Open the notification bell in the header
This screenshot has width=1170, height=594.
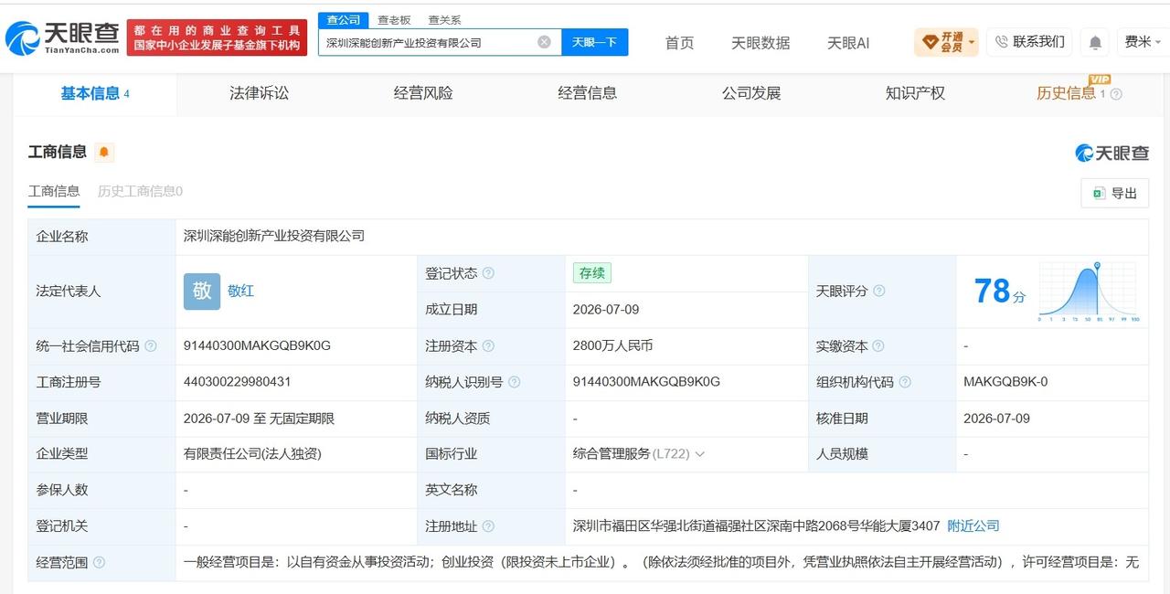click(x=1095, y=42)
